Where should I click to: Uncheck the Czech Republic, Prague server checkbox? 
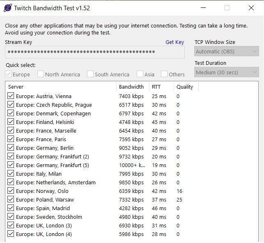[11, 105]
